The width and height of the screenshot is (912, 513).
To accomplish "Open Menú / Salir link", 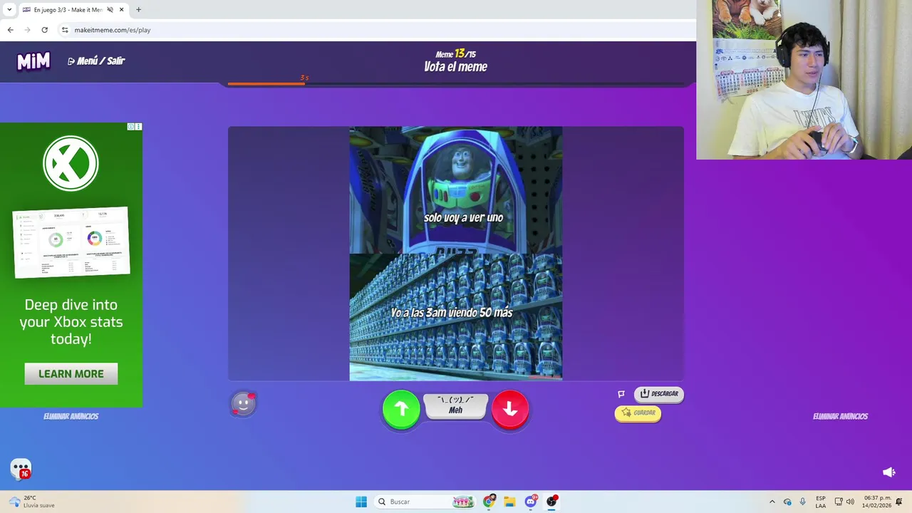I will (x=96, y=61).
